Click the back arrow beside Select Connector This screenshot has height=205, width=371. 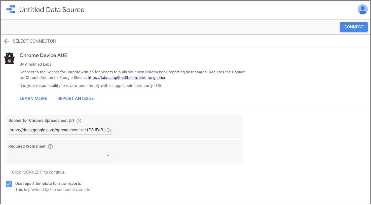[7, 41]
